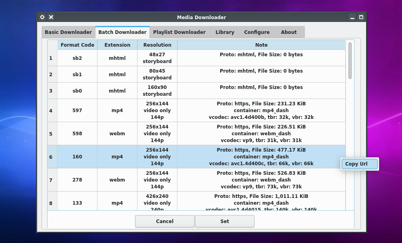Click the window menu icon in title bar
This screenshot has height=243, width=402.
(42, 17)
